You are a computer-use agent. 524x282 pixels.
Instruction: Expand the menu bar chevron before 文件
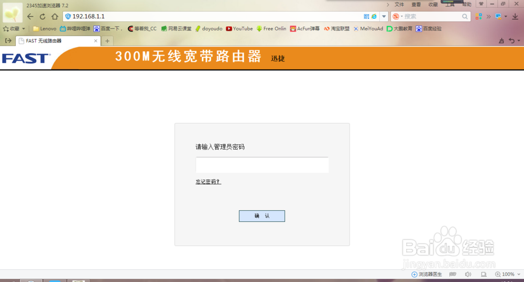pos(388,4)
